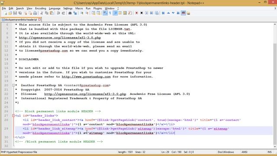
Task: Click the www.prestashop.com link on line 18
Action: (x=86, y=77)
